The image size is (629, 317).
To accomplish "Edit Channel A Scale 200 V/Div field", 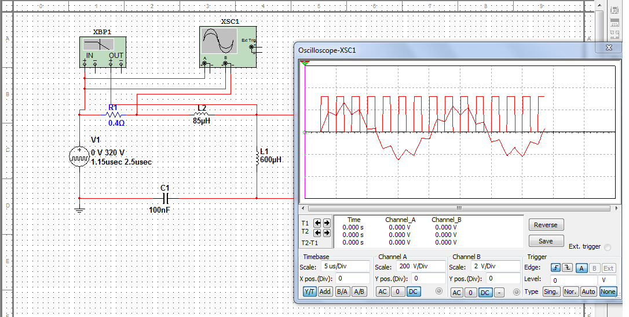I will [x=421, y=266].
